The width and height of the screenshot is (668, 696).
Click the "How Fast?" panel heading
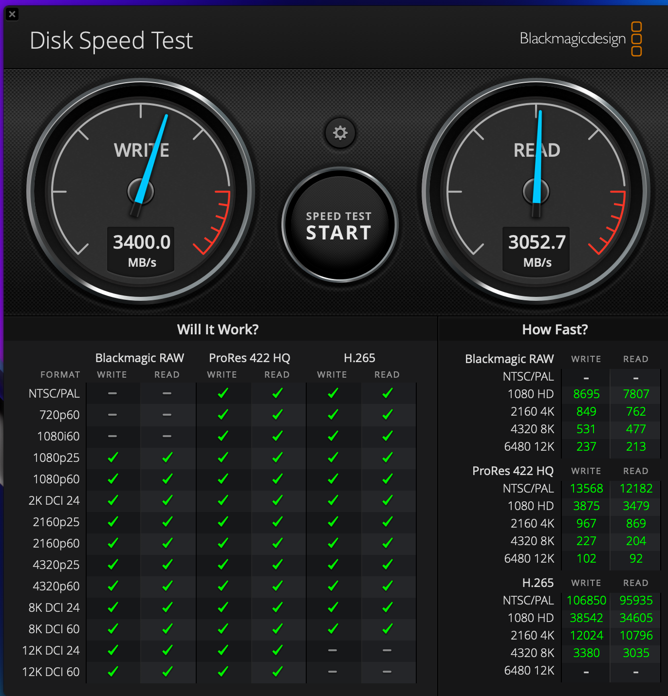coord(555,330)
